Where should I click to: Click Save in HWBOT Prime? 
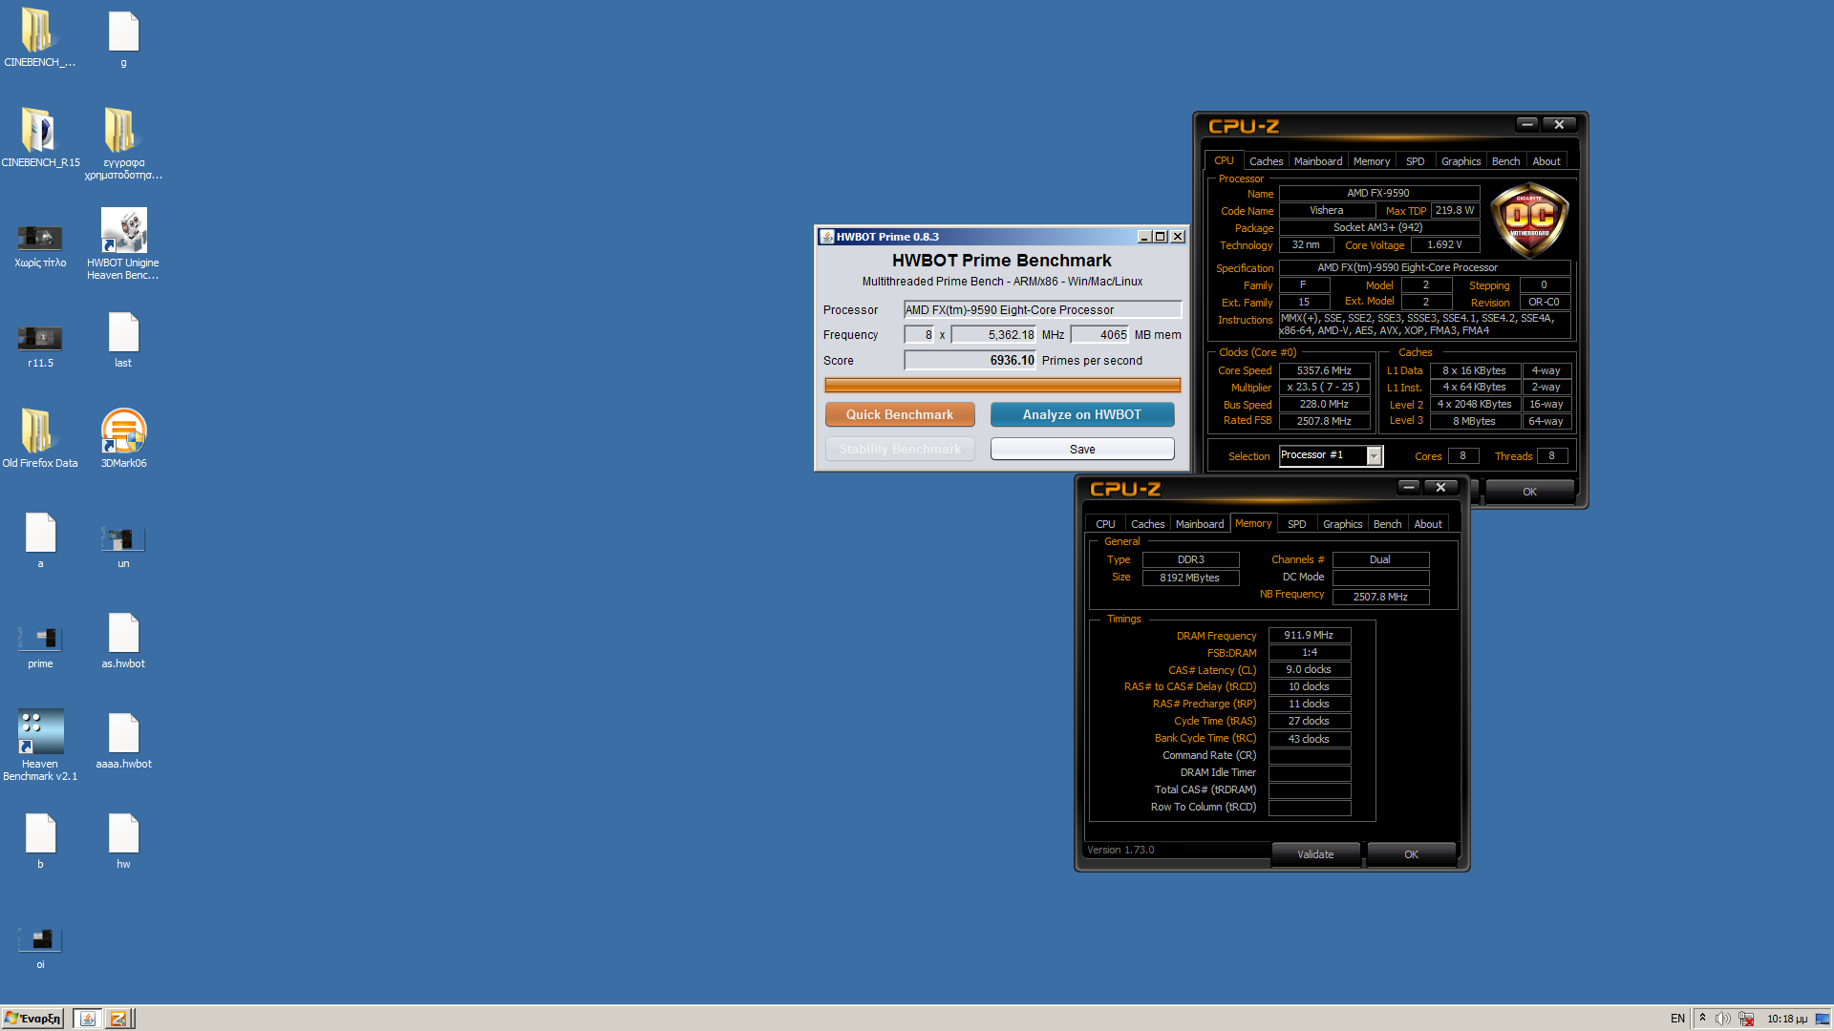click(x=1081, y=449)
